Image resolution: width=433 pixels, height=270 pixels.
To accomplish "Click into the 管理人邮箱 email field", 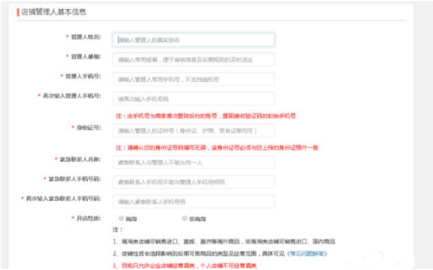I will (193, 60).
